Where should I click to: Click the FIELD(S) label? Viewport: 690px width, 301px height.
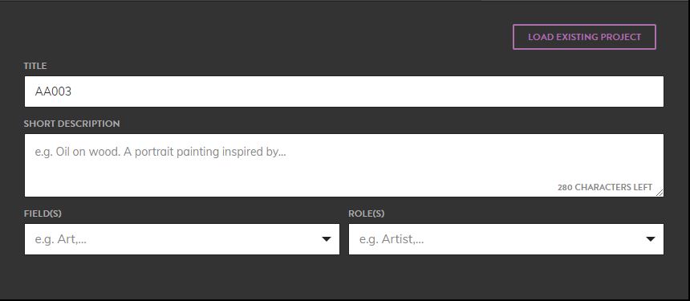43,214
